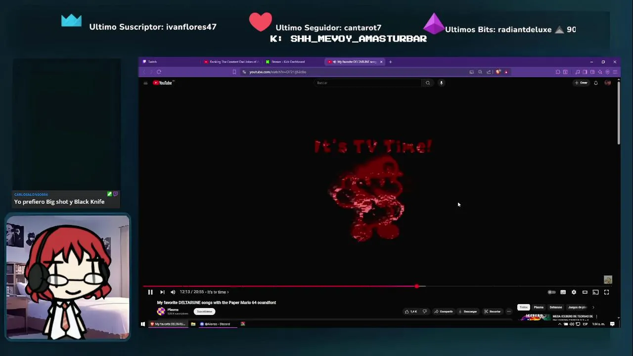Click the video title text

click(217, 303)
